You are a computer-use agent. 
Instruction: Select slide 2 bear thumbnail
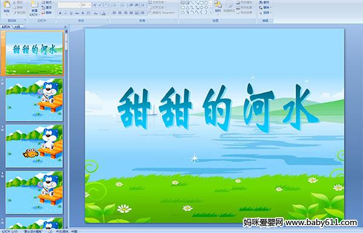[34, 100]
